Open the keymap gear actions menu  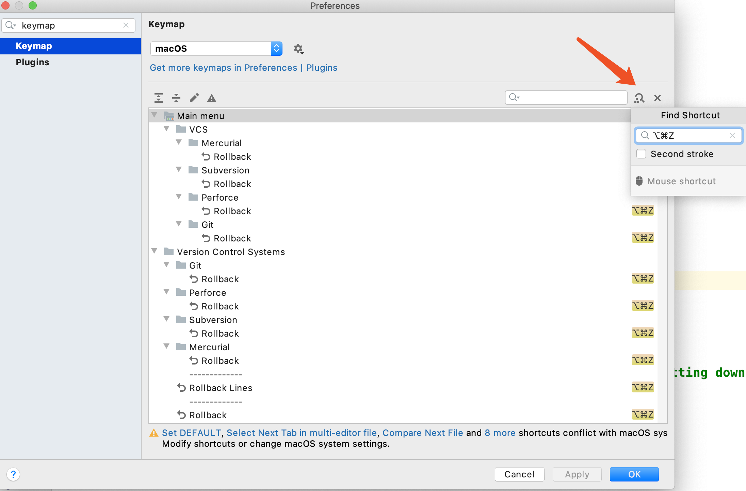[298, 49]
